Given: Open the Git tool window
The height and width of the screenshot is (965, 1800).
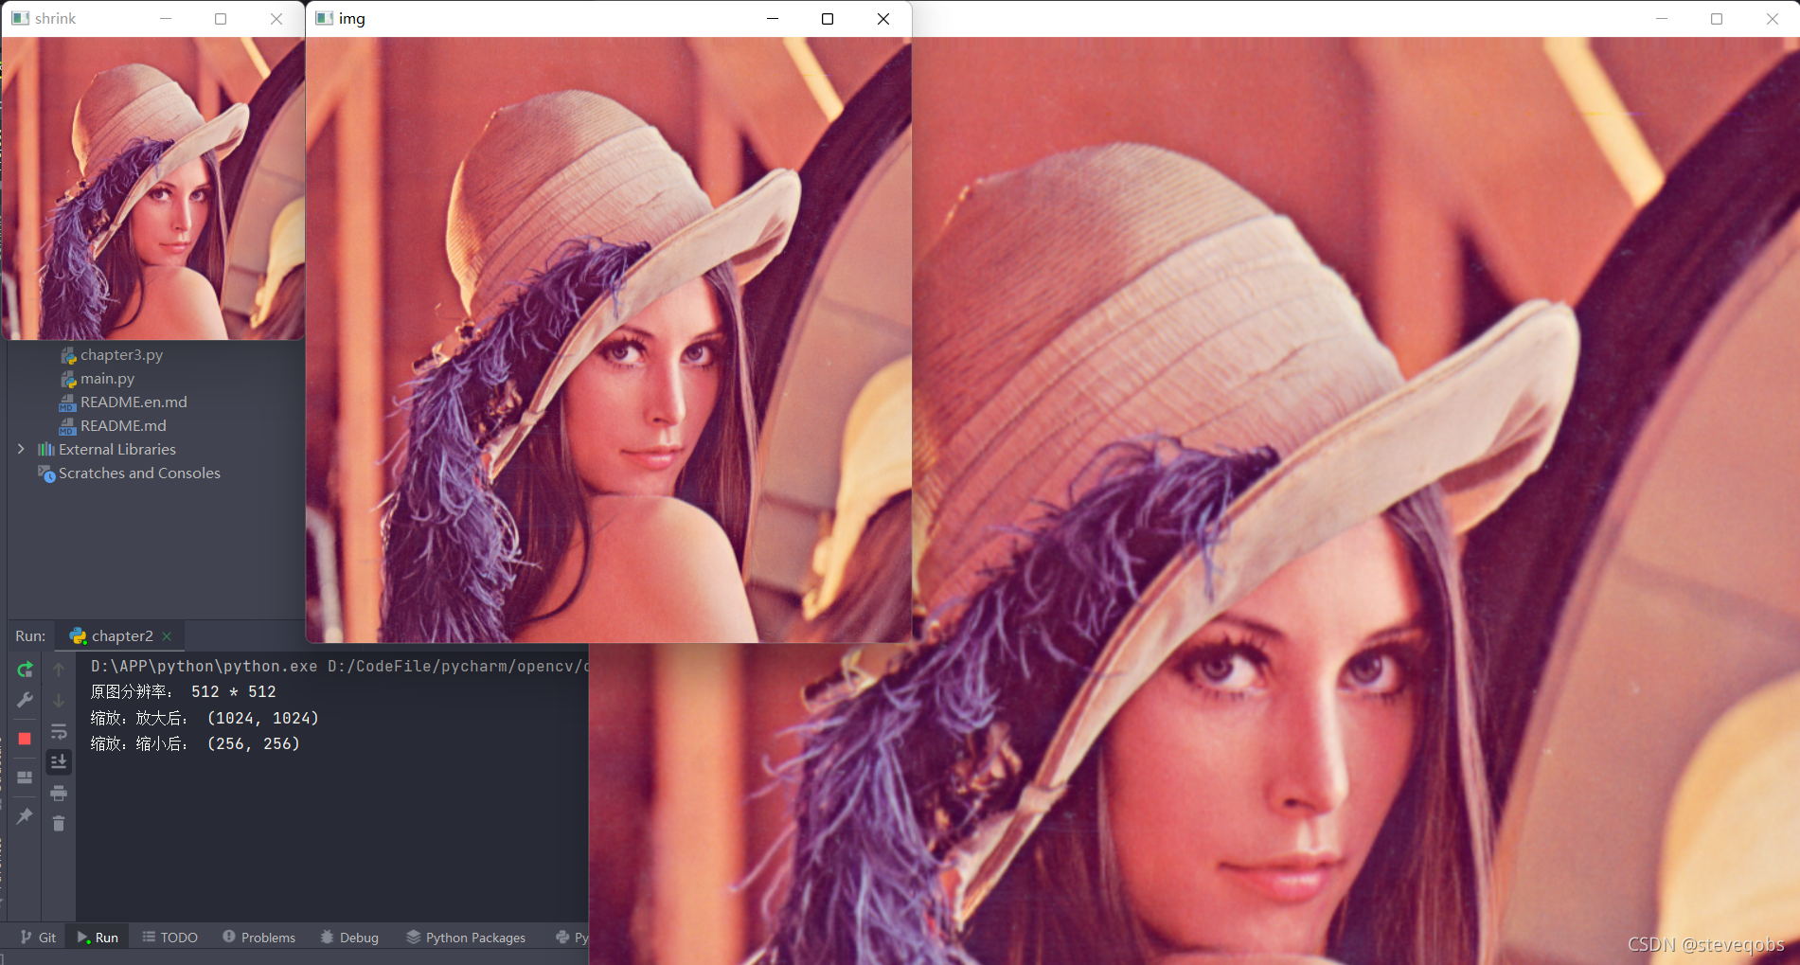Looking at the screenshot, I should [39, 938].
